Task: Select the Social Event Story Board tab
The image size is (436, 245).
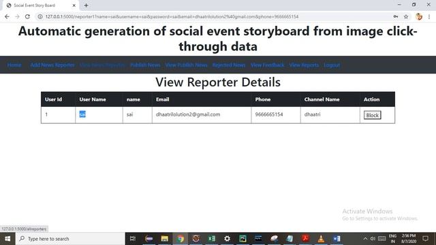Action: [40, 5]
